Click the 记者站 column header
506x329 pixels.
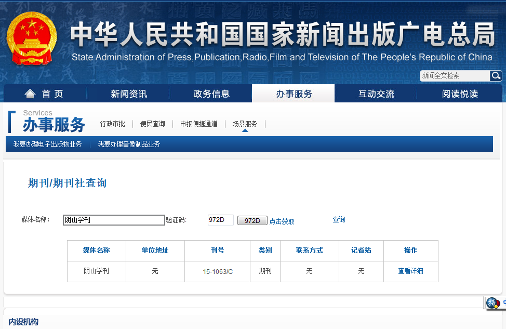point(361,250)
